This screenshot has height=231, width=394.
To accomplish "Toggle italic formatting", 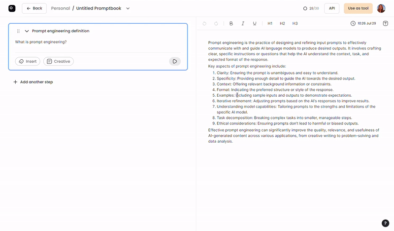I will [x=243, y=23].
